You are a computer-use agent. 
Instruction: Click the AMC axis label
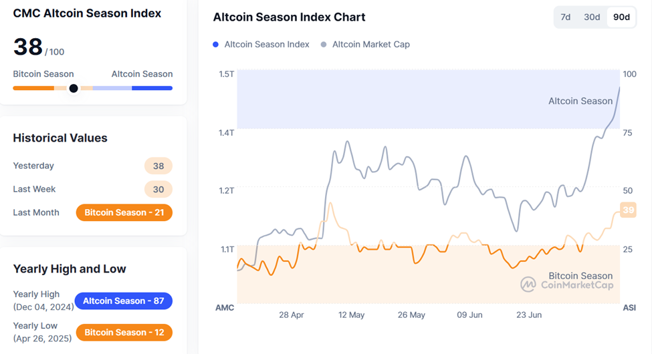pos(224,308)
